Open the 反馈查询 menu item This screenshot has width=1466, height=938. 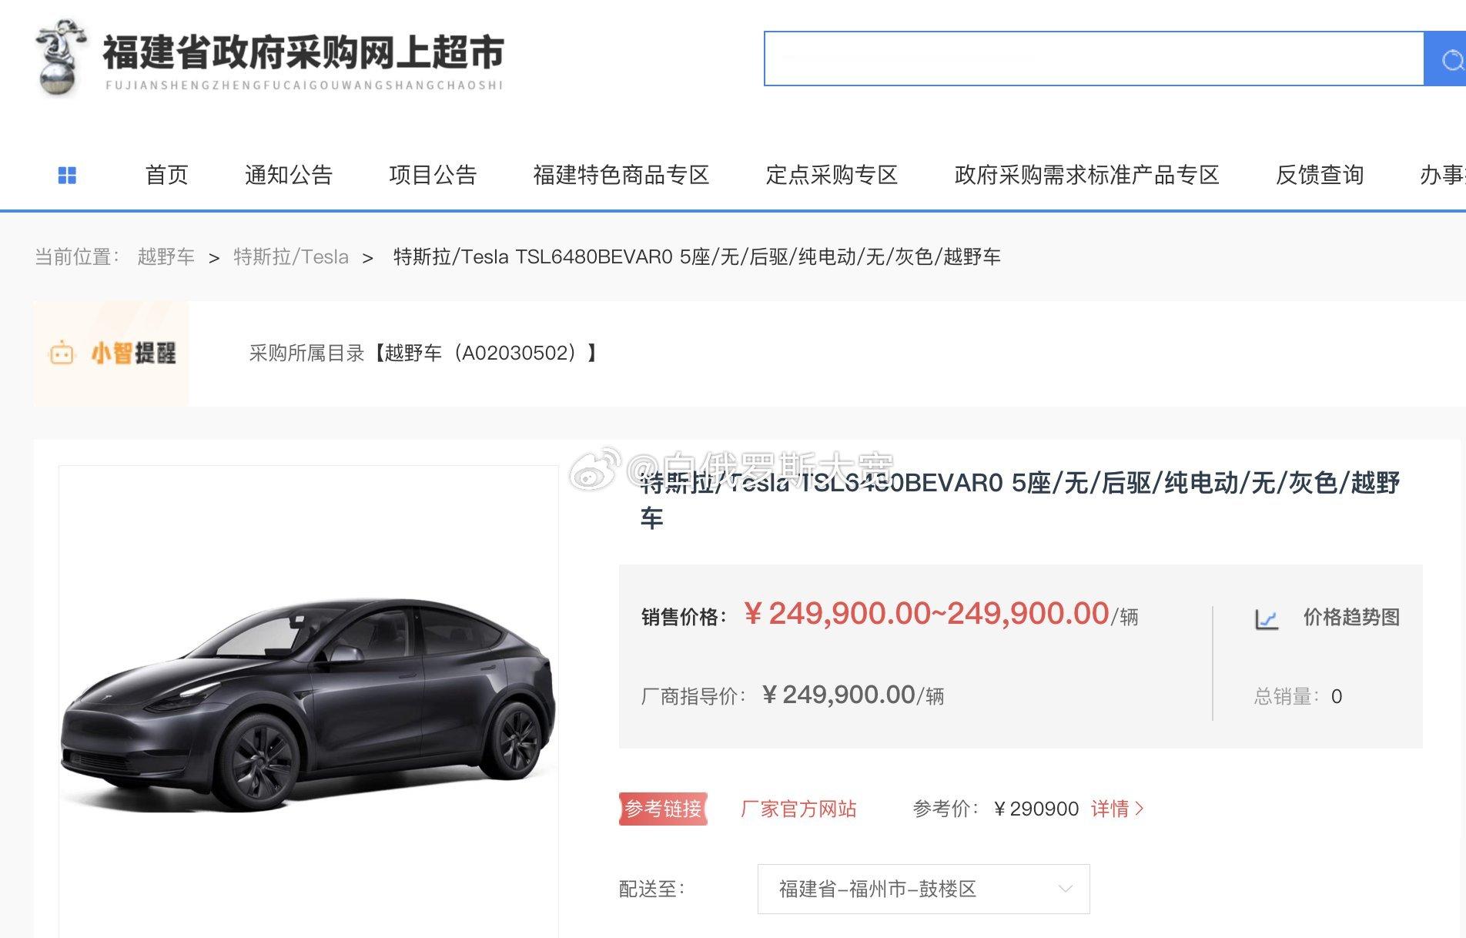(1320, 176)
